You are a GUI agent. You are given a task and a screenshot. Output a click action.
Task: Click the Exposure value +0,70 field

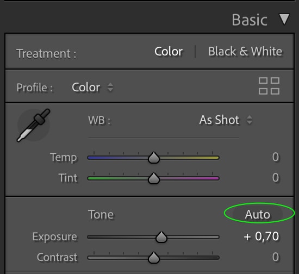click(x=261, y=236)
